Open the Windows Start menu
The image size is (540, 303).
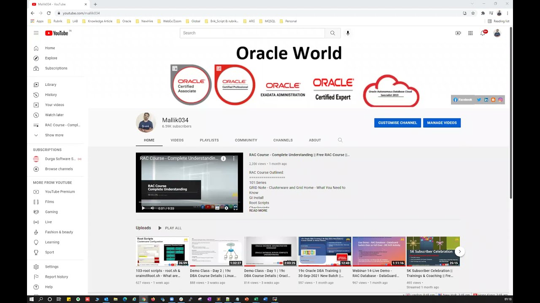(x=32, y=299)
